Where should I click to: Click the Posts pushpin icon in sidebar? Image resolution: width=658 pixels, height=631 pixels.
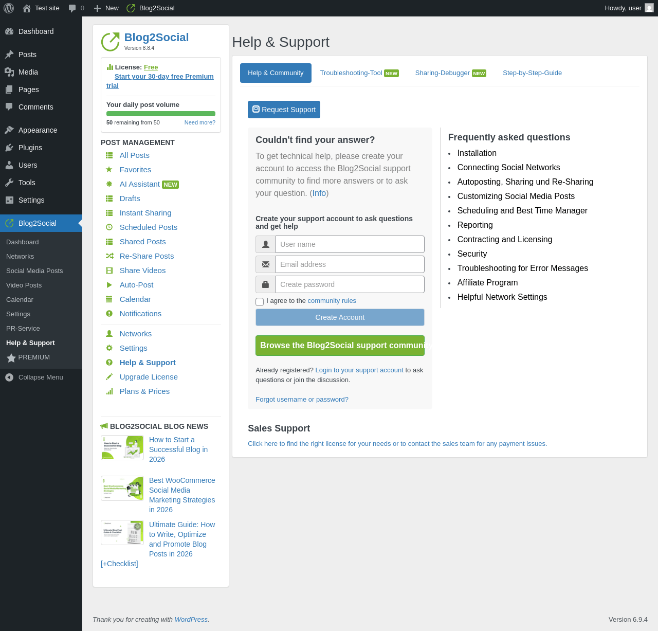[x=9, y=55]
